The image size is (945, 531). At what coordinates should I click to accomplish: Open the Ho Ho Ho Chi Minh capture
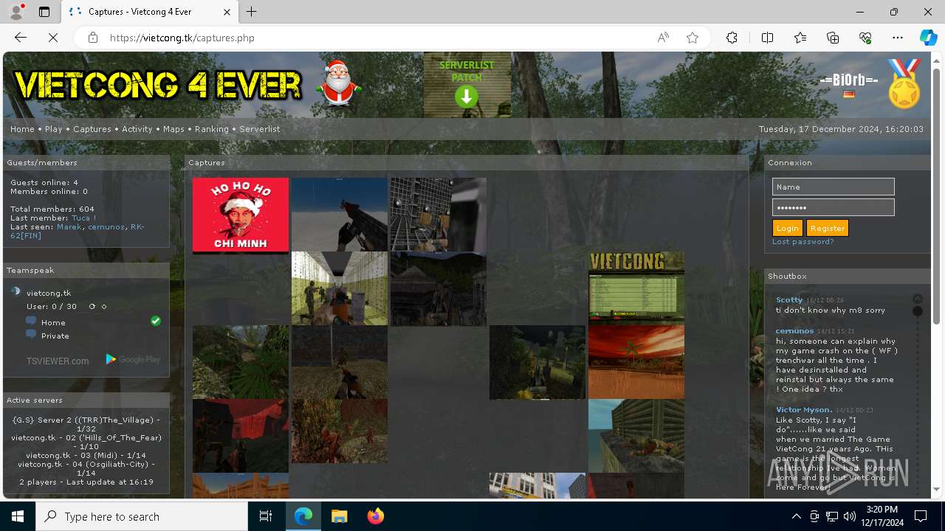click(x=241, y=215)
